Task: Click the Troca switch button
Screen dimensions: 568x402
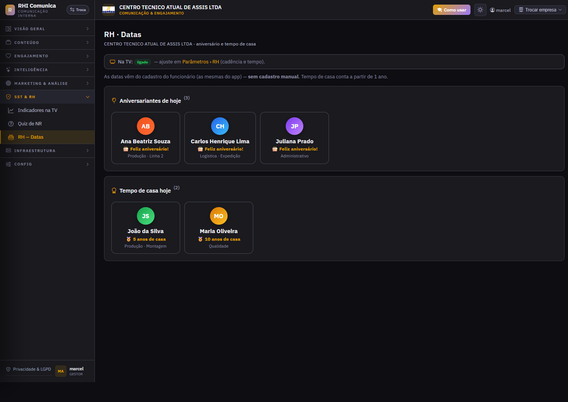Action: pyautogui.click(x=78, y=10)
